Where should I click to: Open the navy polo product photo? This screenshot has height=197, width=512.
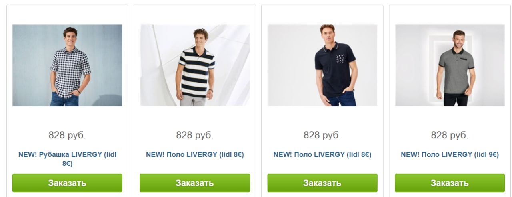pos(322,65)
